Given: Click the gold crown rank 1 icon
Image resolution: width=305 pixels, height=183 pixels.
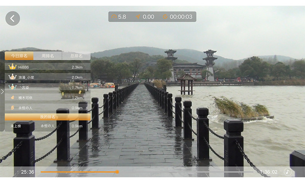Looking at the screenshot, I should (12, 67).
